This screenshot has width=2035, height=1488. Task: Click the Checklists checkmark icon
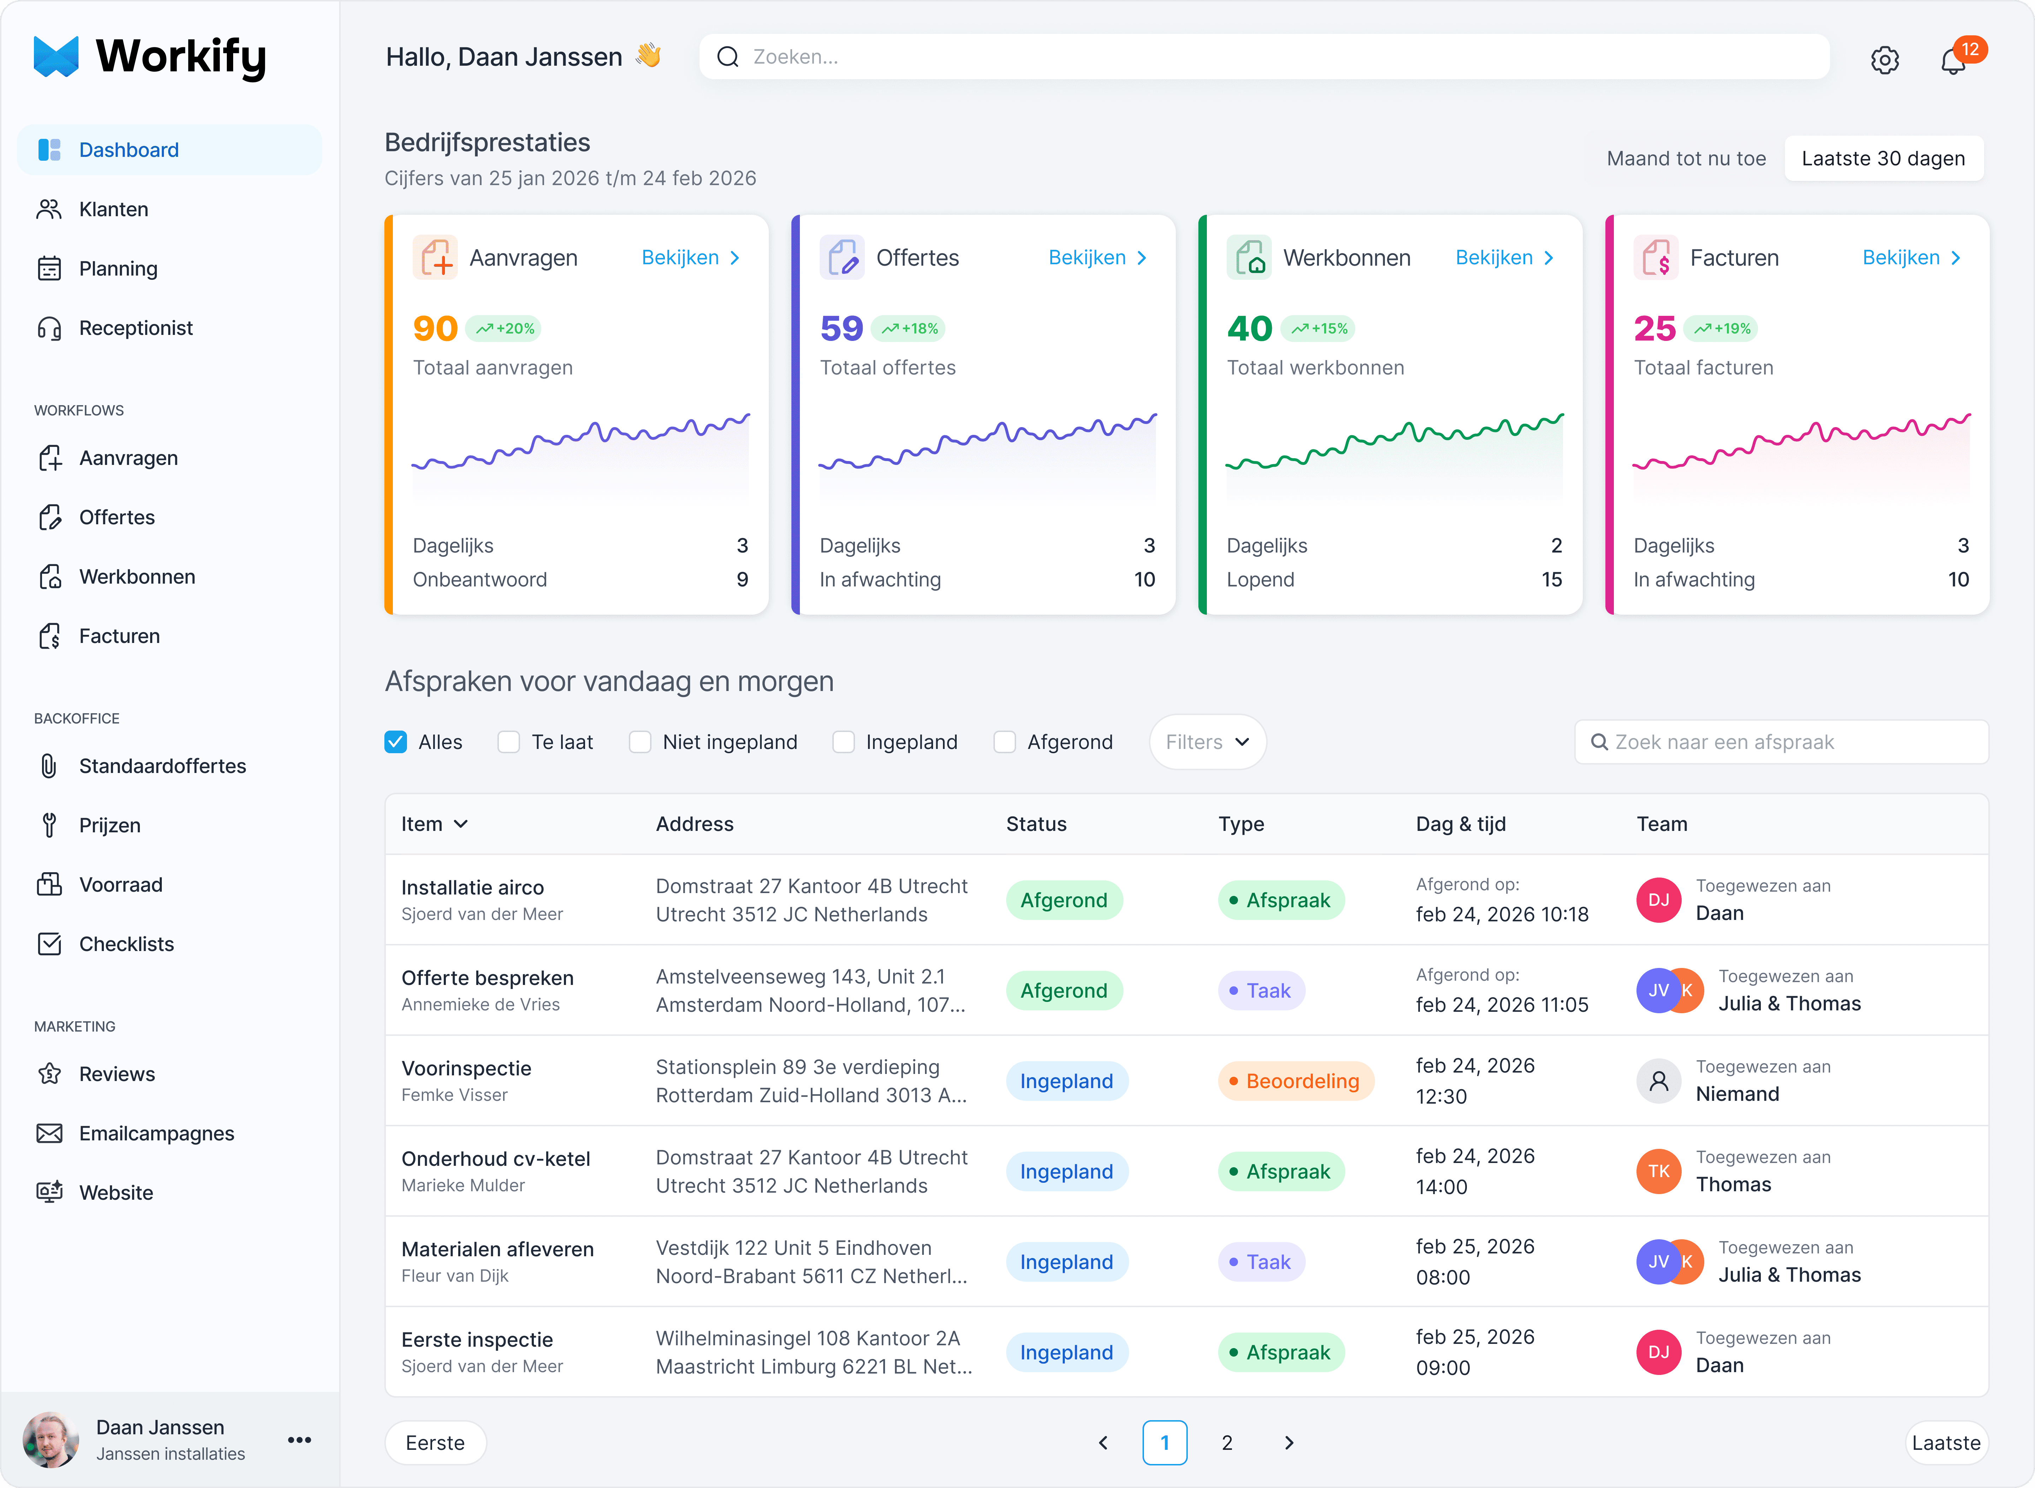(49, 944)
